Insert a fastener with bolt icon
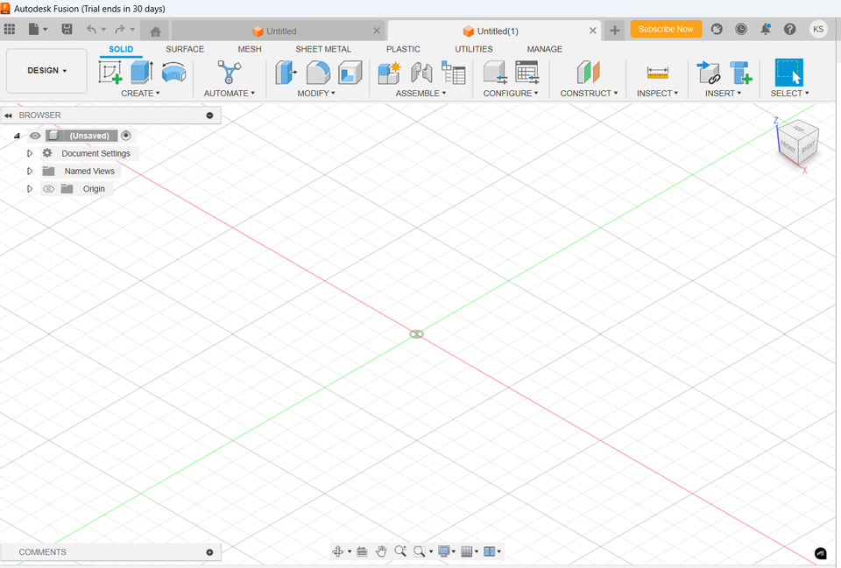 [741, 73]
